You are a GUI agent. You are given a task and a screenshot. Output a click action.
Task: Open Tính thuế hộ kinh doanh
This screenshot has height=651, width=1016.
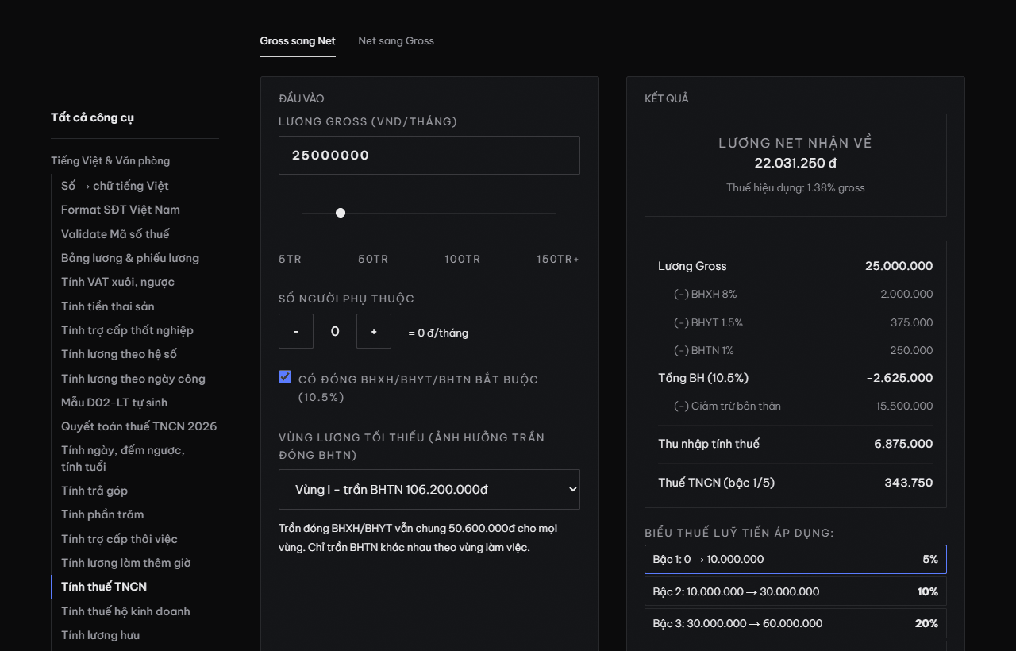(x=125, y=611)
